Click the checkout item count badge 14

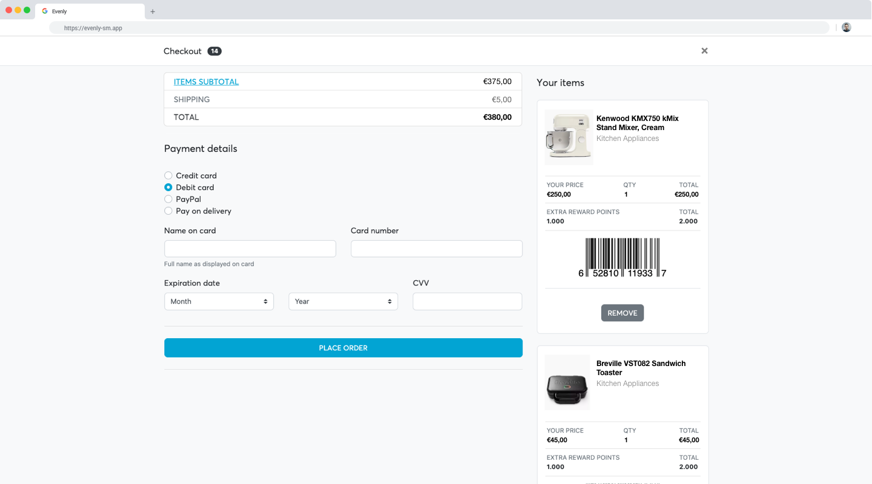click(x=214, y=51)
